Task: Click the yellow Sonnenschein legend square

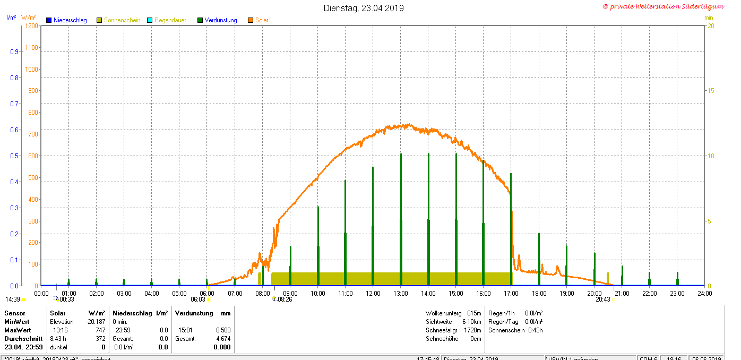Action: 99,20
